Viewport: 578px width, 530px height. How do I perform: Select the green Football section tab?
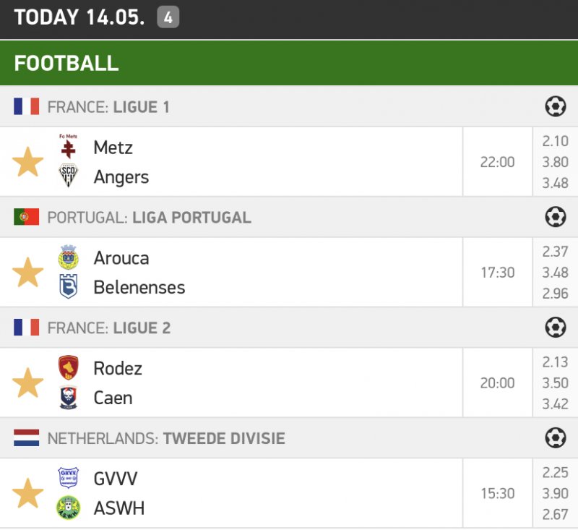pos(66,63)
